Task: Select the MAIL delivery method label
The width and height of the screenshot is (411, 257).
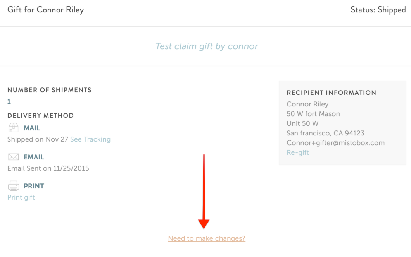Action: (32, 128)
